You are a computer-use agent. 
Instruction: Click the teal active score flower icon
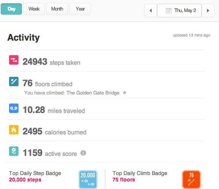tap(14, 151)
